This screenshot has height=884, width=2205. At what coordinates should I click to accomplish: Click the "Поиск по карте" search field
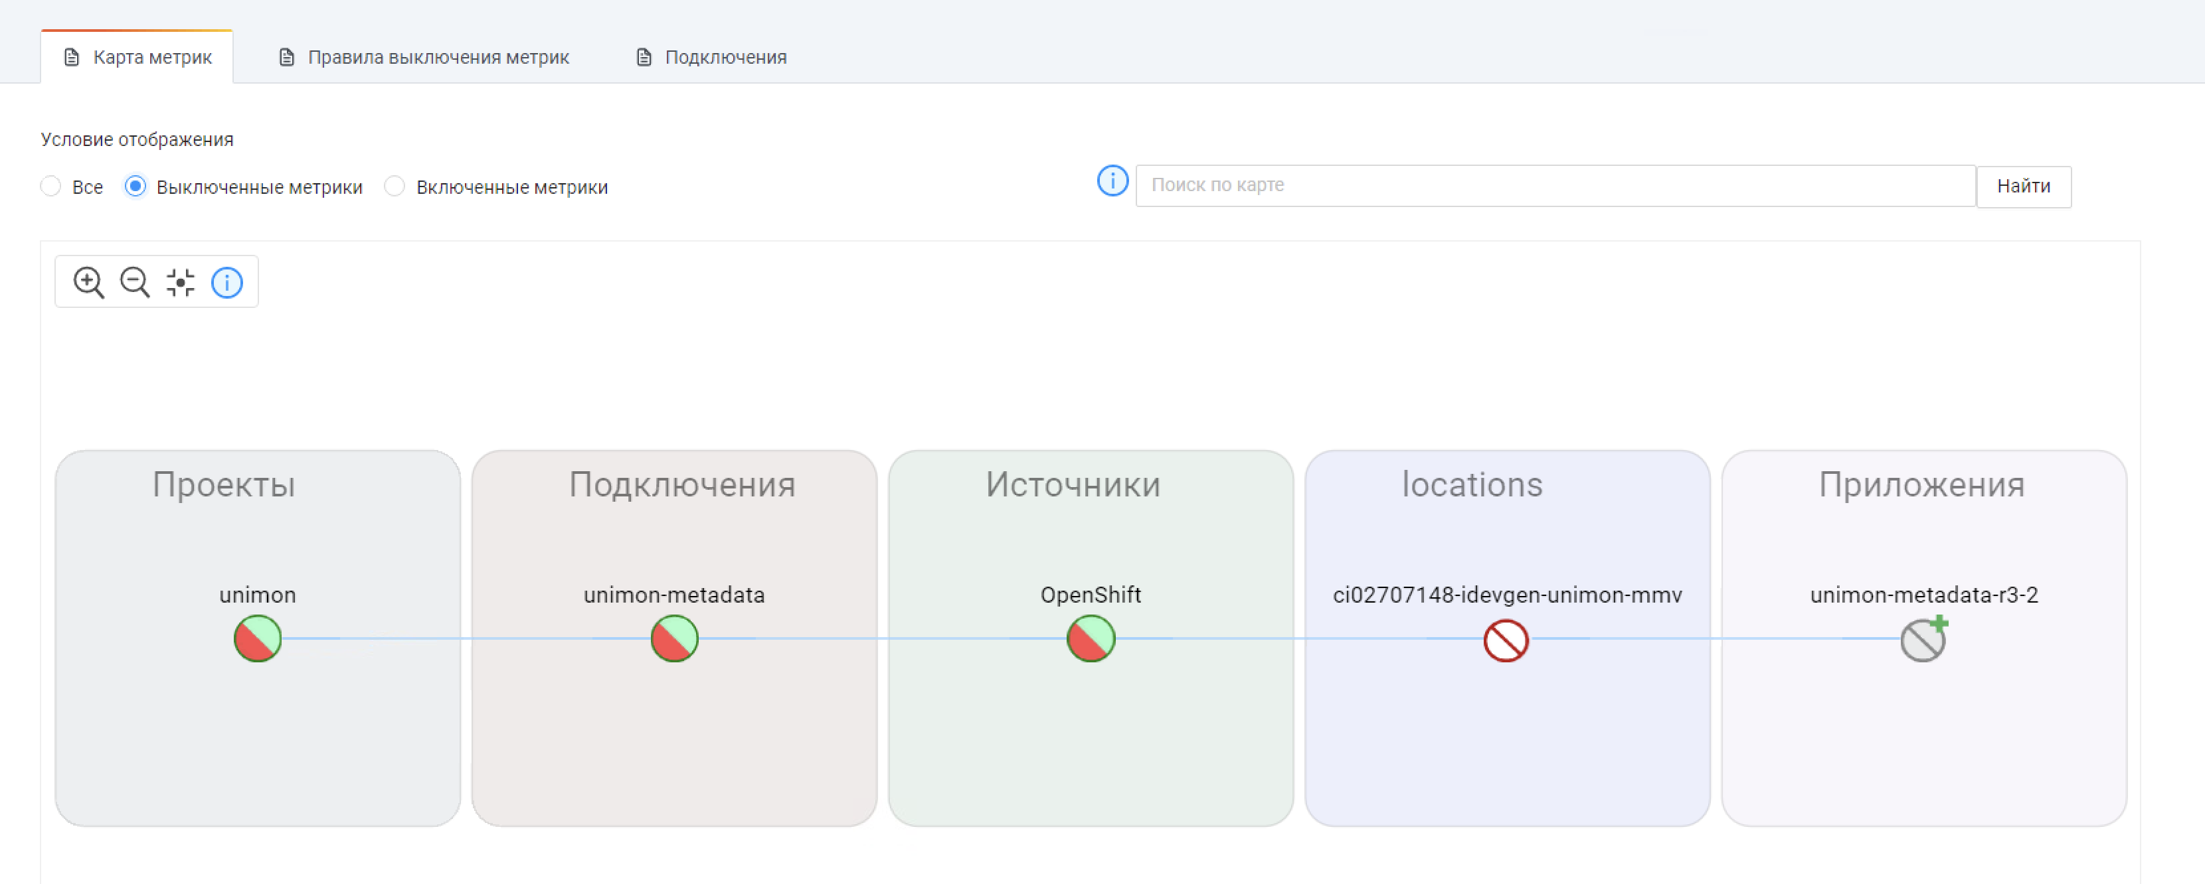point(1554,186)
